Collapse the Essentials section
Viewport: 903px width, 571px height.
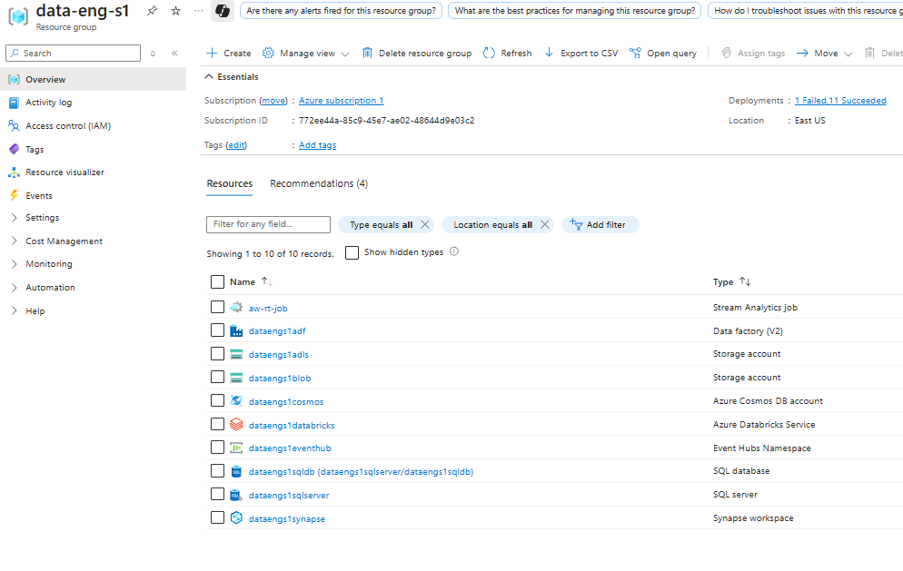coord(232,76)
